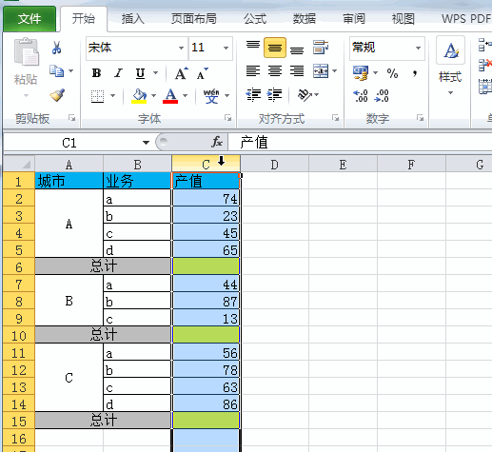Open the 文件 menu tab
Image resolution: width=492 pixels, height=452 pixels.
click(x=30, y=19)
